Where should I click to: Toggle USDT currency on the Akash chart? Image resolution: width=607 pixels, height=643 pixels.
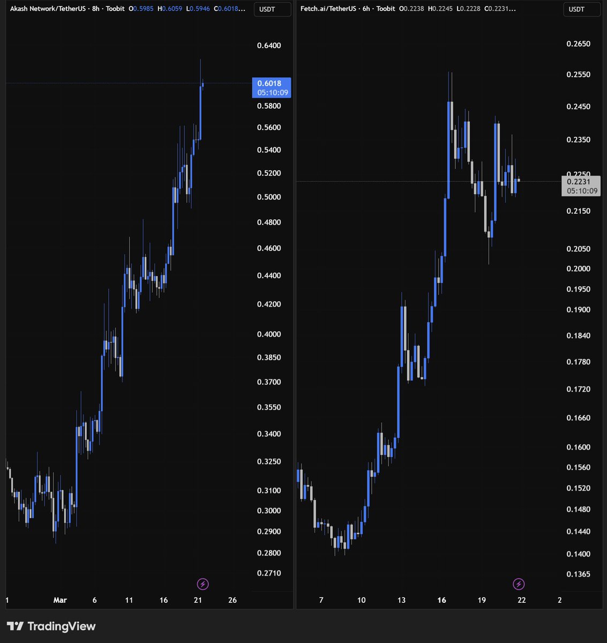(272, 9)
